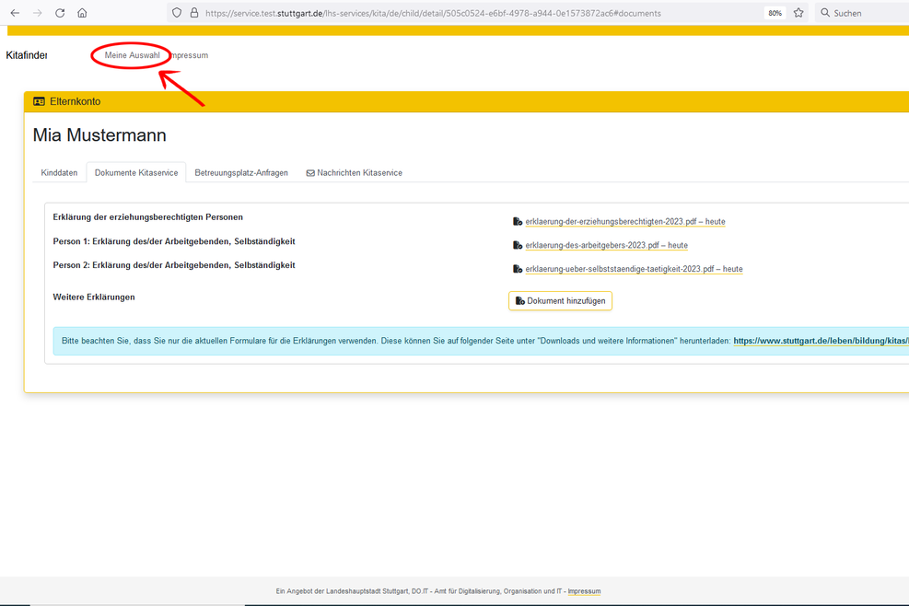The image size is (909, 606).
Task: Switch to the Betreuungsplatz-Anfragen tab
Action: [241, 173]
